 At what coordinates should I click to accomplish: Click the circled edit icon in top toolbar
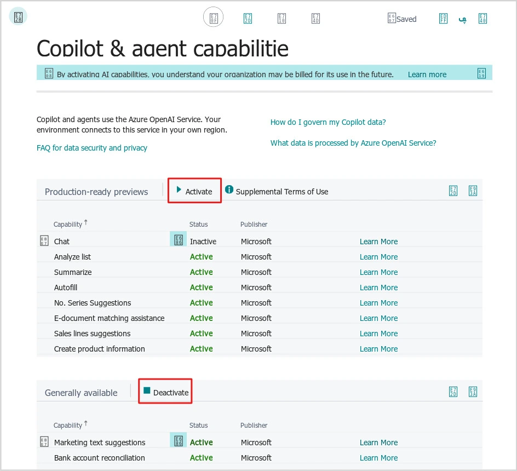(x=214, y=17)
